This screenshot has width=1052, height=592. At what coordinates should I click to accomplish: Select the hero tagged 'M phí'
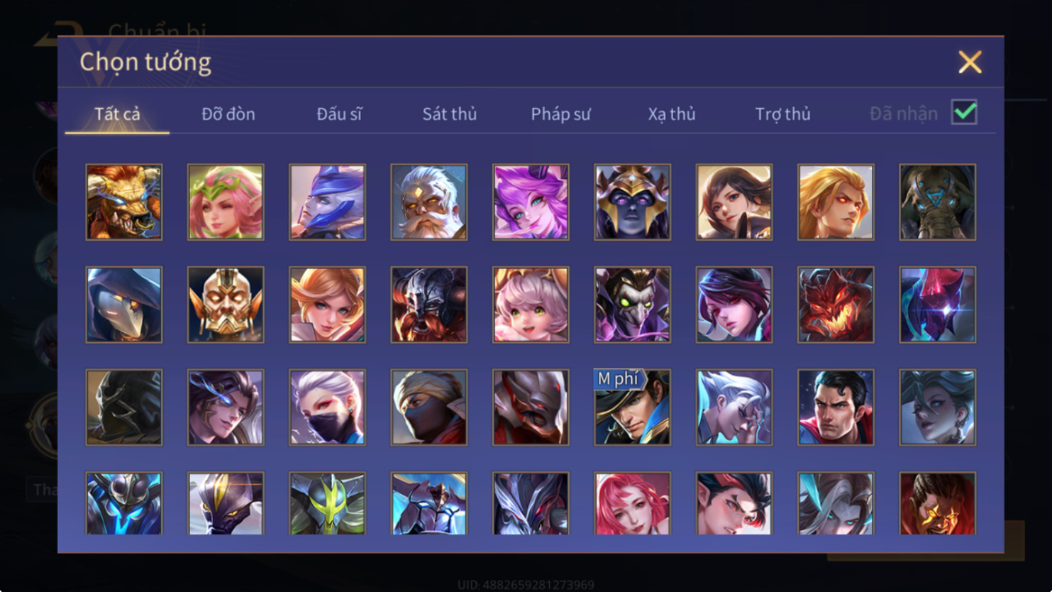tap(632, 407)
